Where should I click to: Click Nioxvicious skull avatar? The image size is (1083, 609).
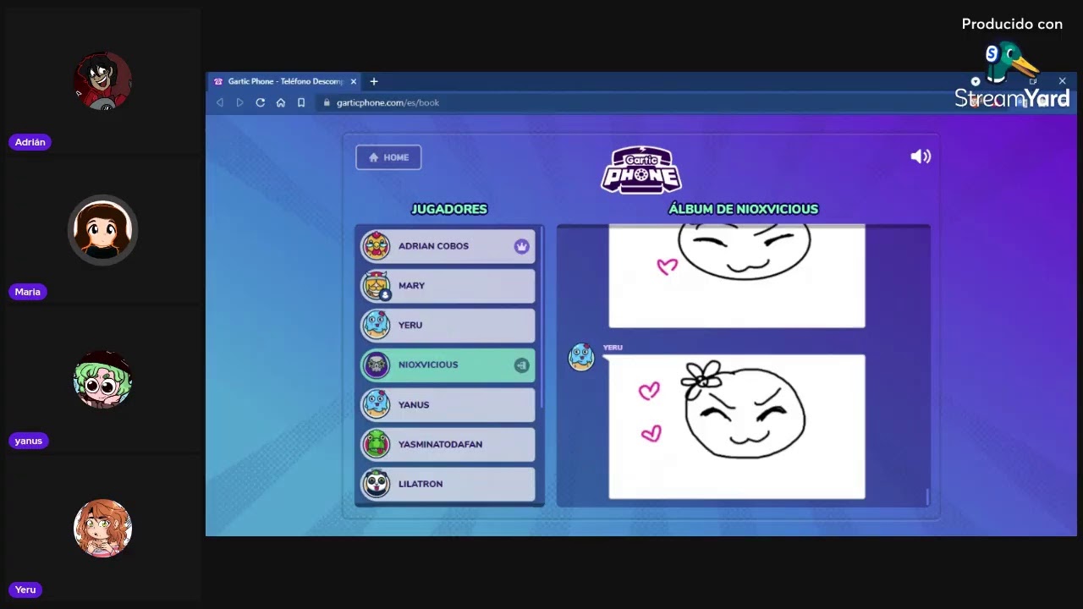point(377,365)
